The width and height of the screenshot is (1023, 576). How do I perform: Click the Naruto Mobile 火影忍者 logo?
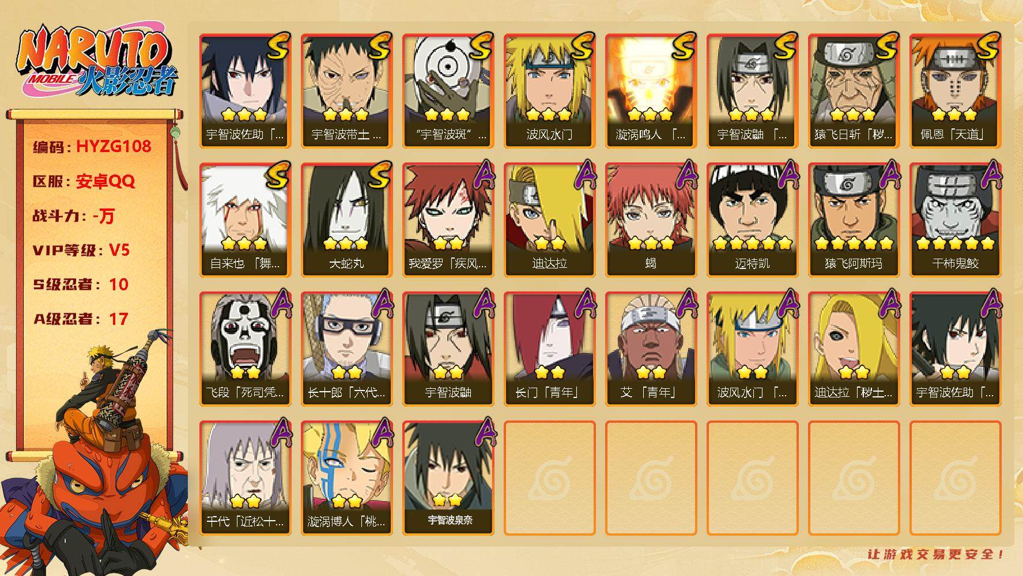coord(95,62)
